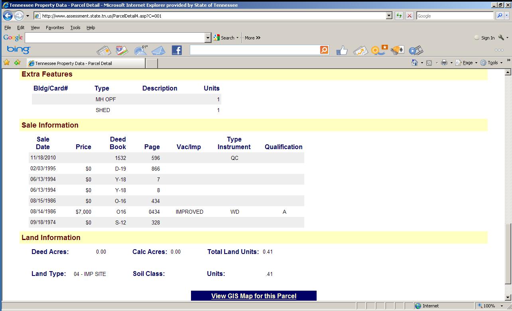This screenshot has width=512, height=311.
Task: Click View GIS Map for this Parcel
Action: [x=254, y=296]
